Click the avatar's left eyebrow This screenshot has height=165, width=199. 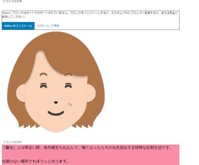(43, 74)
